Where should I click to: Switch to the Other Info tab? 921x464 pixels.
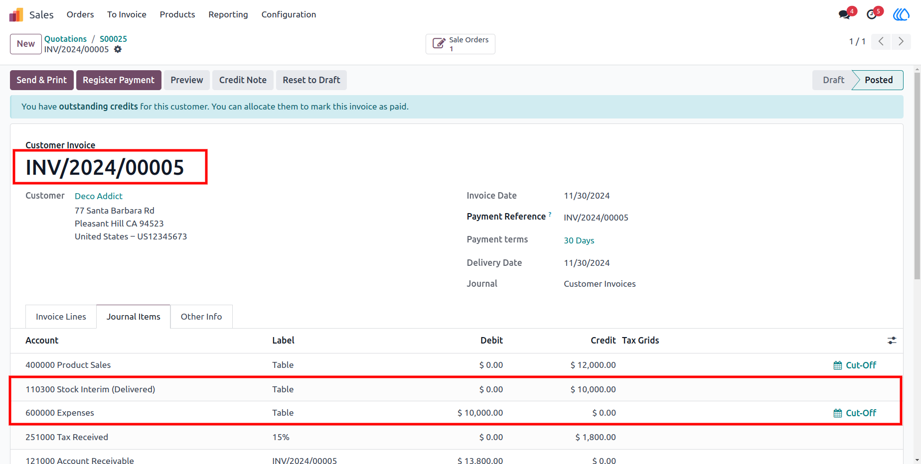(x=201, y=317)
